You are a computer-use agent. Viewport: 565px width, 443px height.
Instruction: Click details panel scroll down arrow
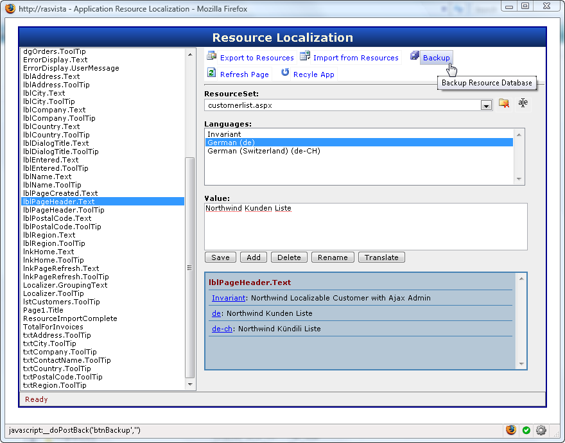(521, 363)
